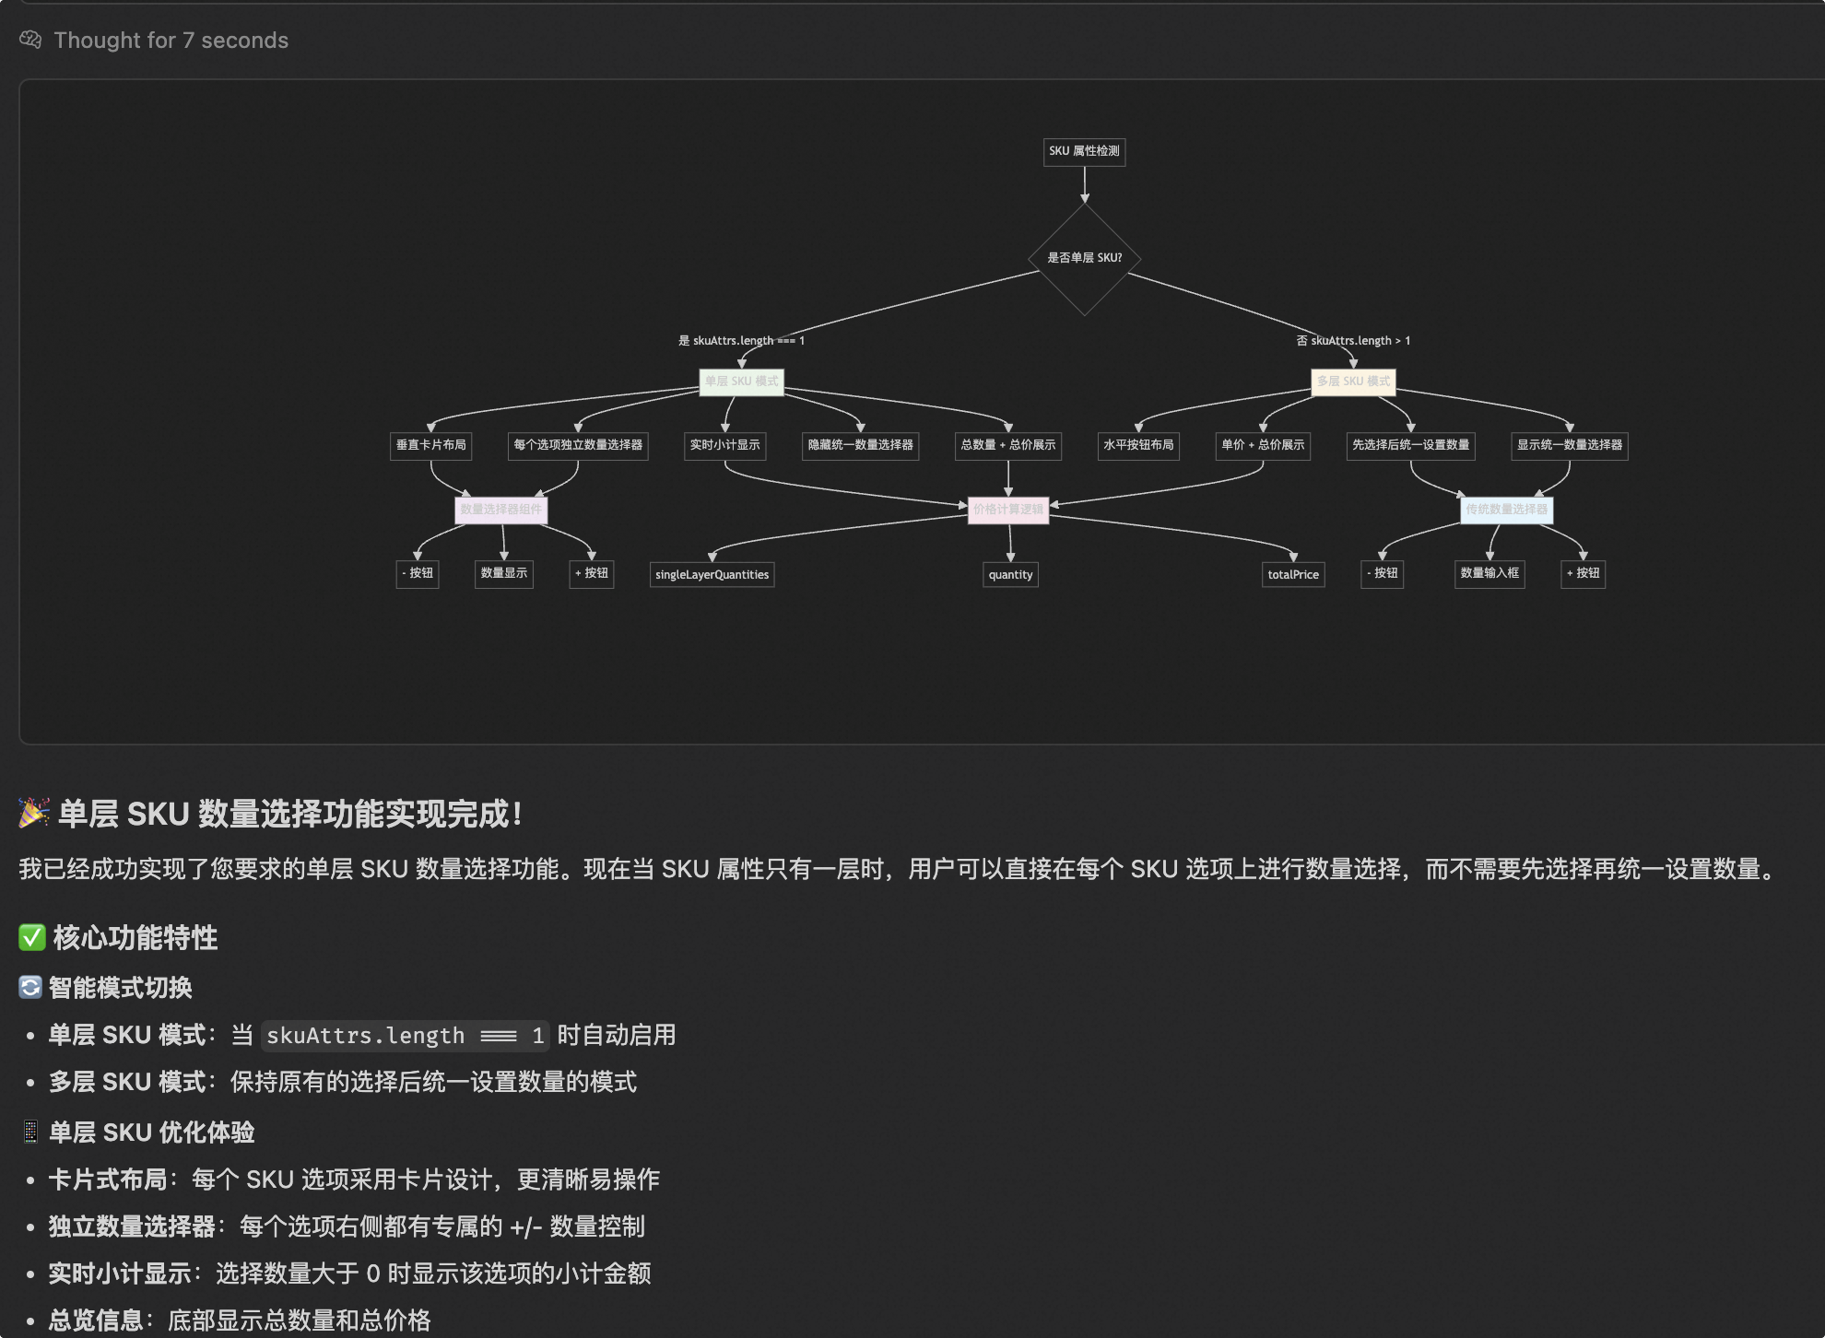Expand the 'Thought for 7 seconds' section
This screenshot has width=1825, height=1338.
(171, 40)
